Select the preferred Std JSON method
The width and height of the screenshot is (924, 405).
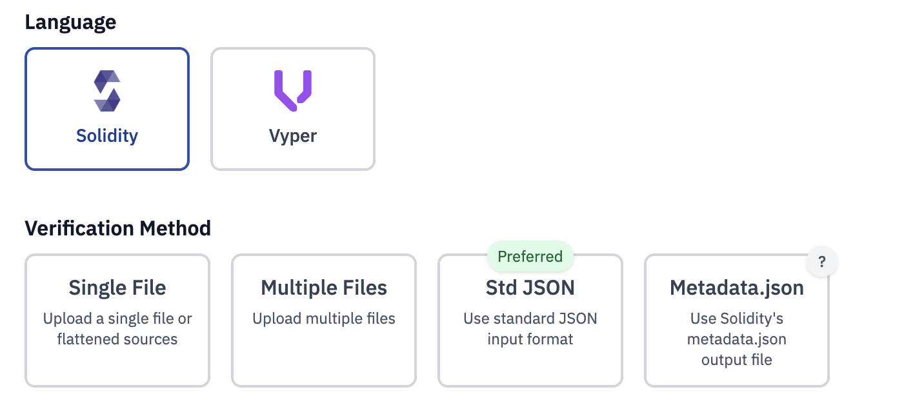tap(530, 320)
